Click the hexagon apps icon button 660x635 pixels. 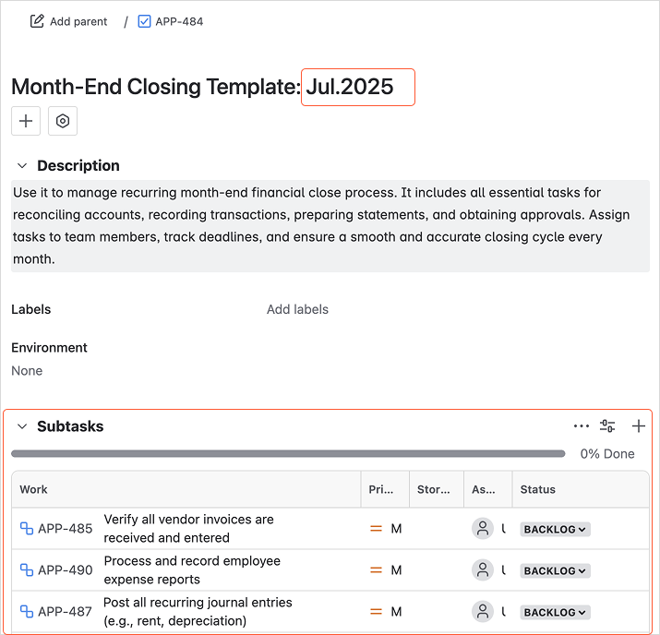[x=63, y=121]
